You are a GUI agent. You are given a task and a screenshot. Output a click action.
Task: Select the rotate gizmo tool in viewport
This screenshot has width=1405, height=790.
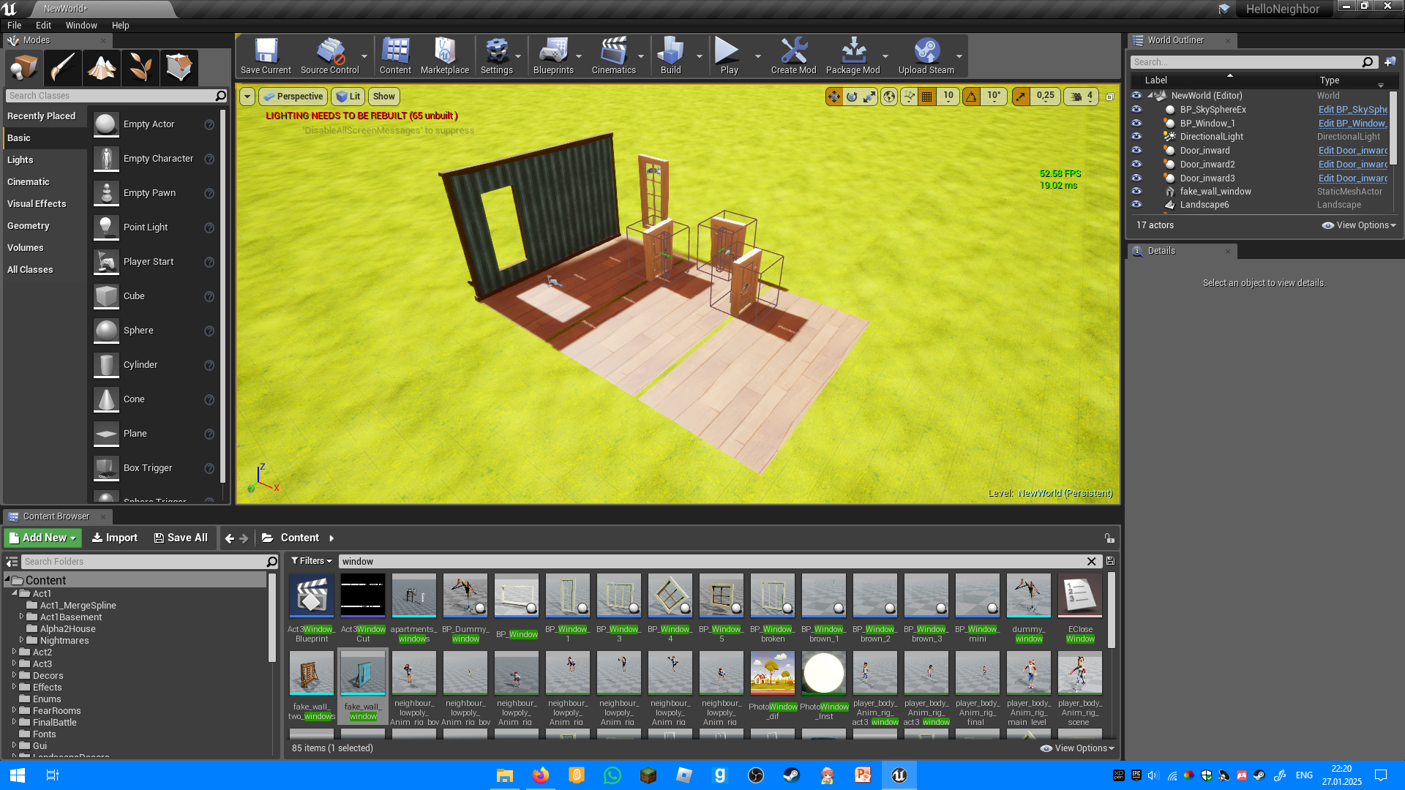point(852,97)
